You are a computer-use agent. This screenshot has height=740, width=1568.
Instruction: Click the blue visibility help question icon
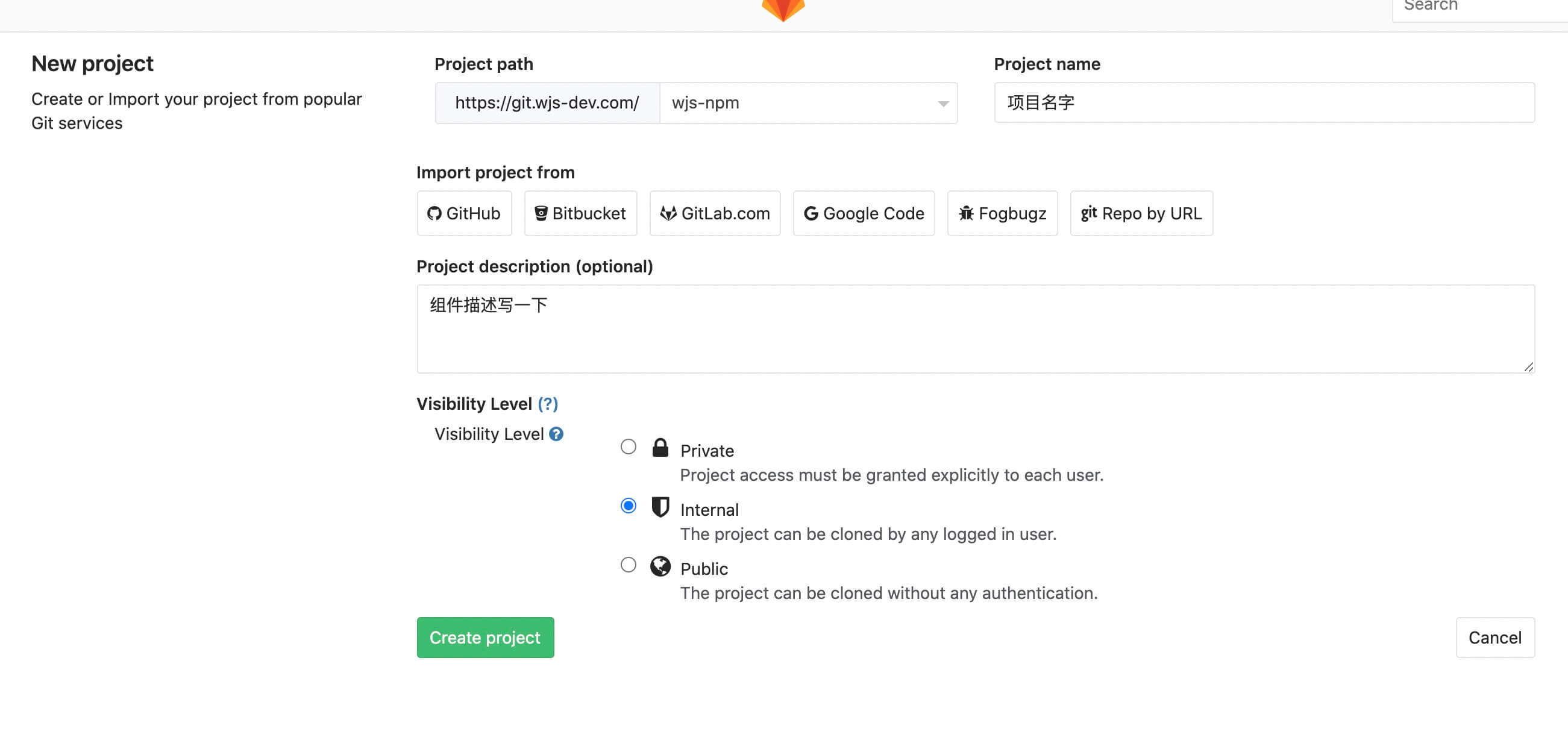tap(556, 434)
